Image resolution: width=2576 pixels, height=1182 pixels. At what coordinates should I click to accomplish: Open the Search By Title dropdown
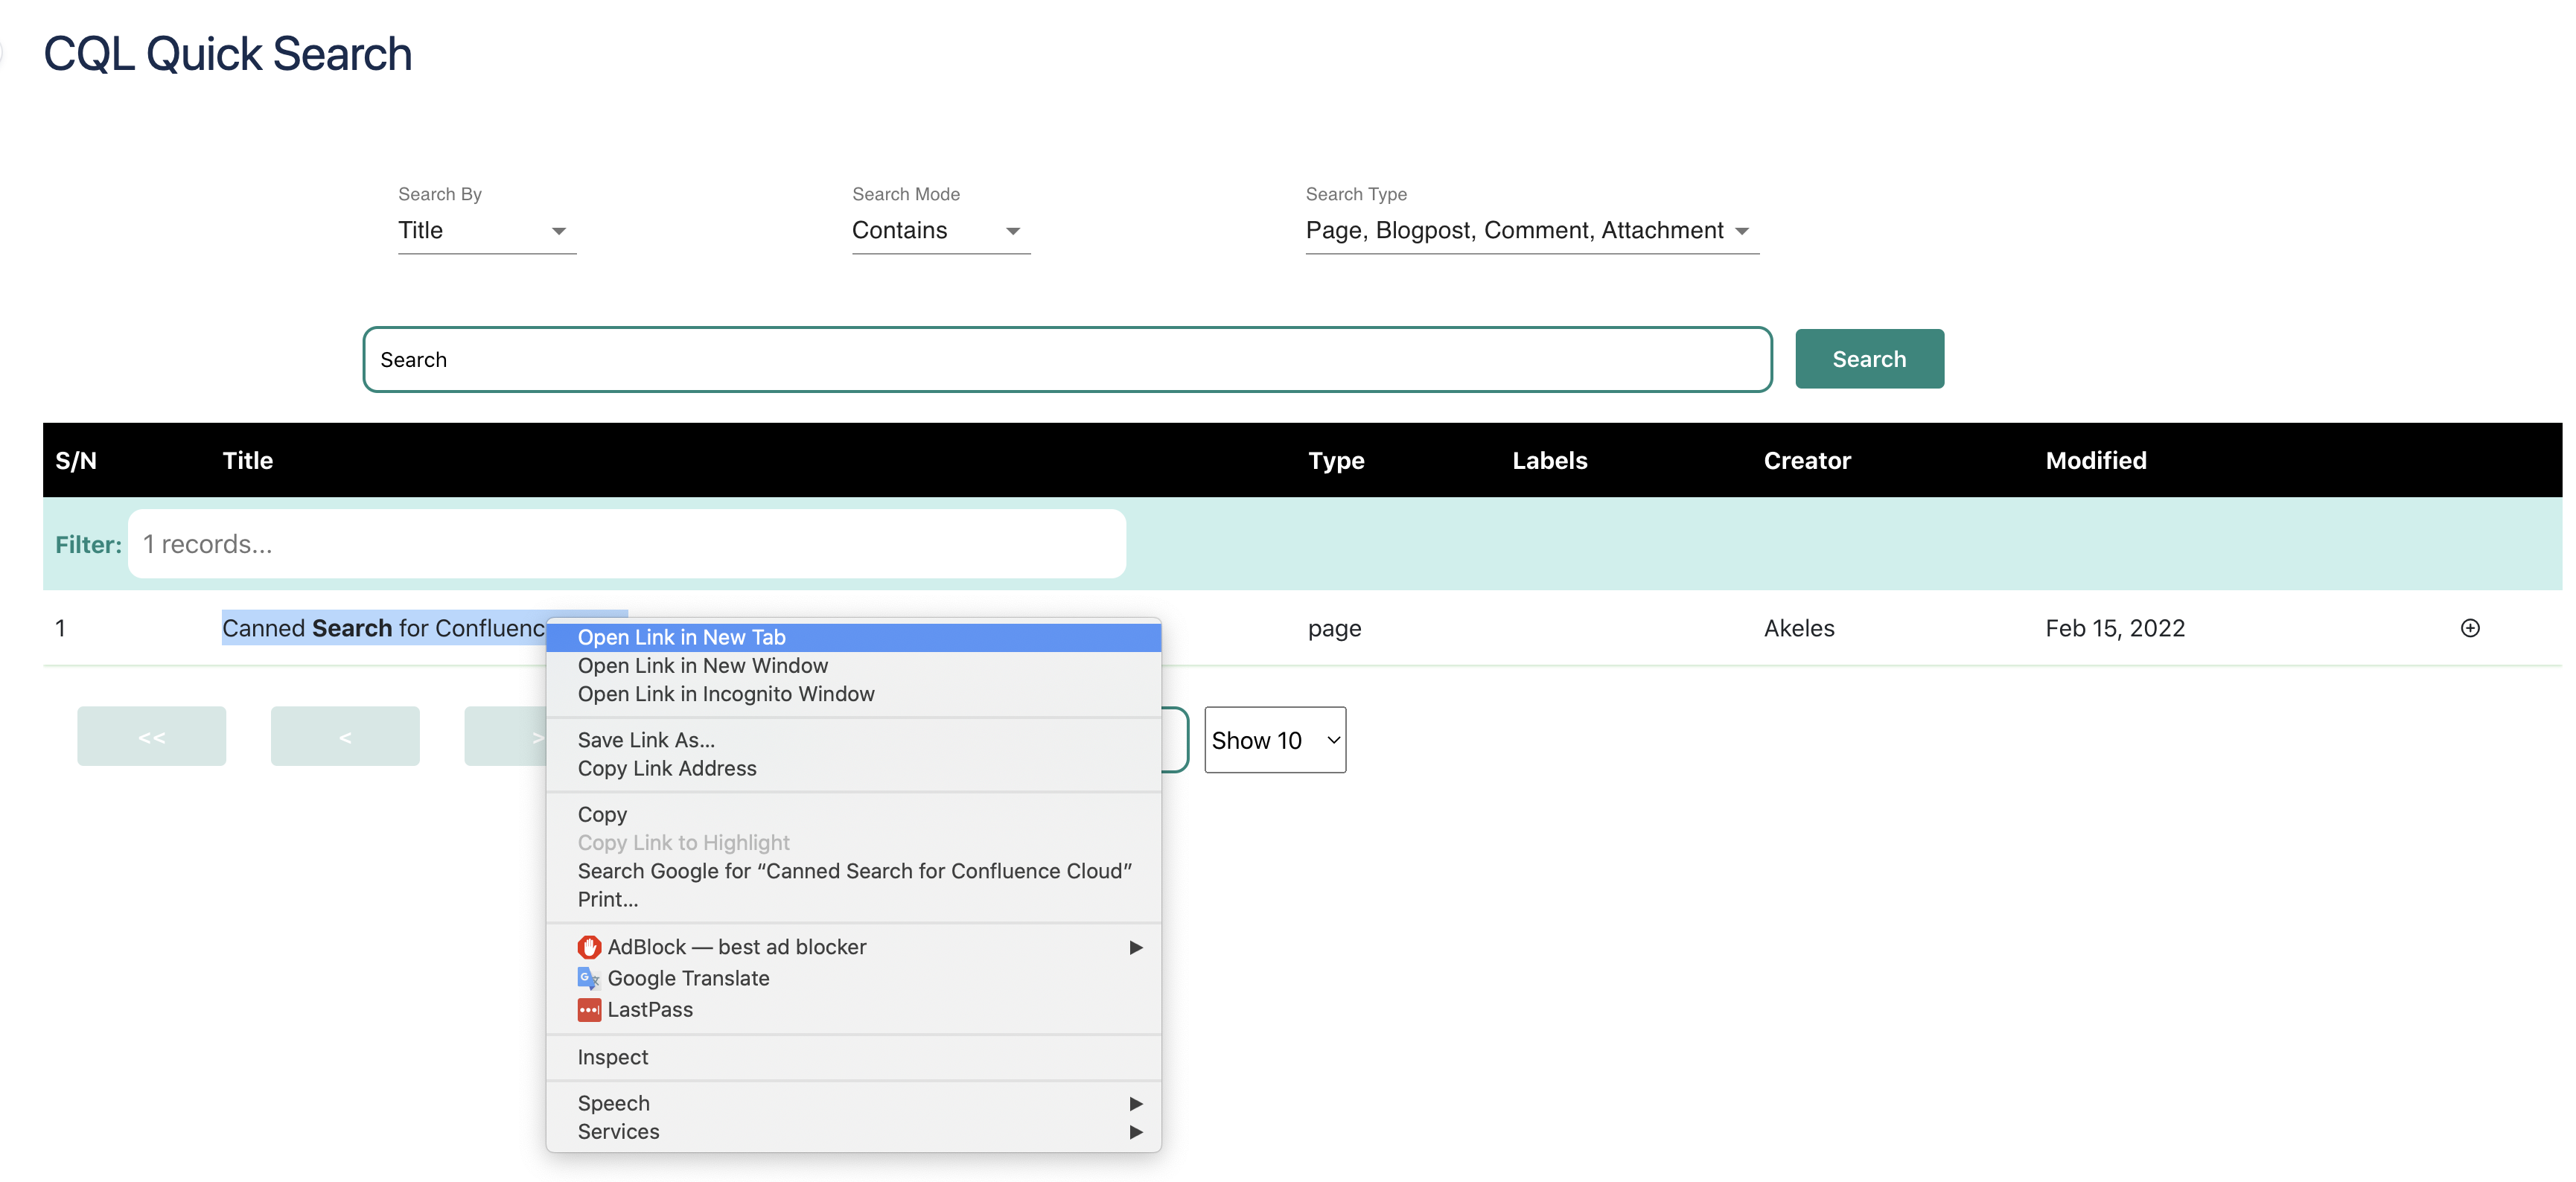[x=486, y=231]
